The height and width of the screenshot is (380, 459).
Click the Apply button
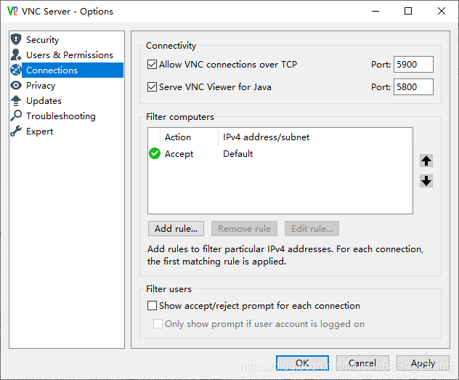click(423, 363)
